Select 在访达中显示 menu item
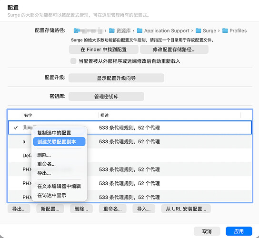This screenshot has height=238, width=259. tap(59, 195)
